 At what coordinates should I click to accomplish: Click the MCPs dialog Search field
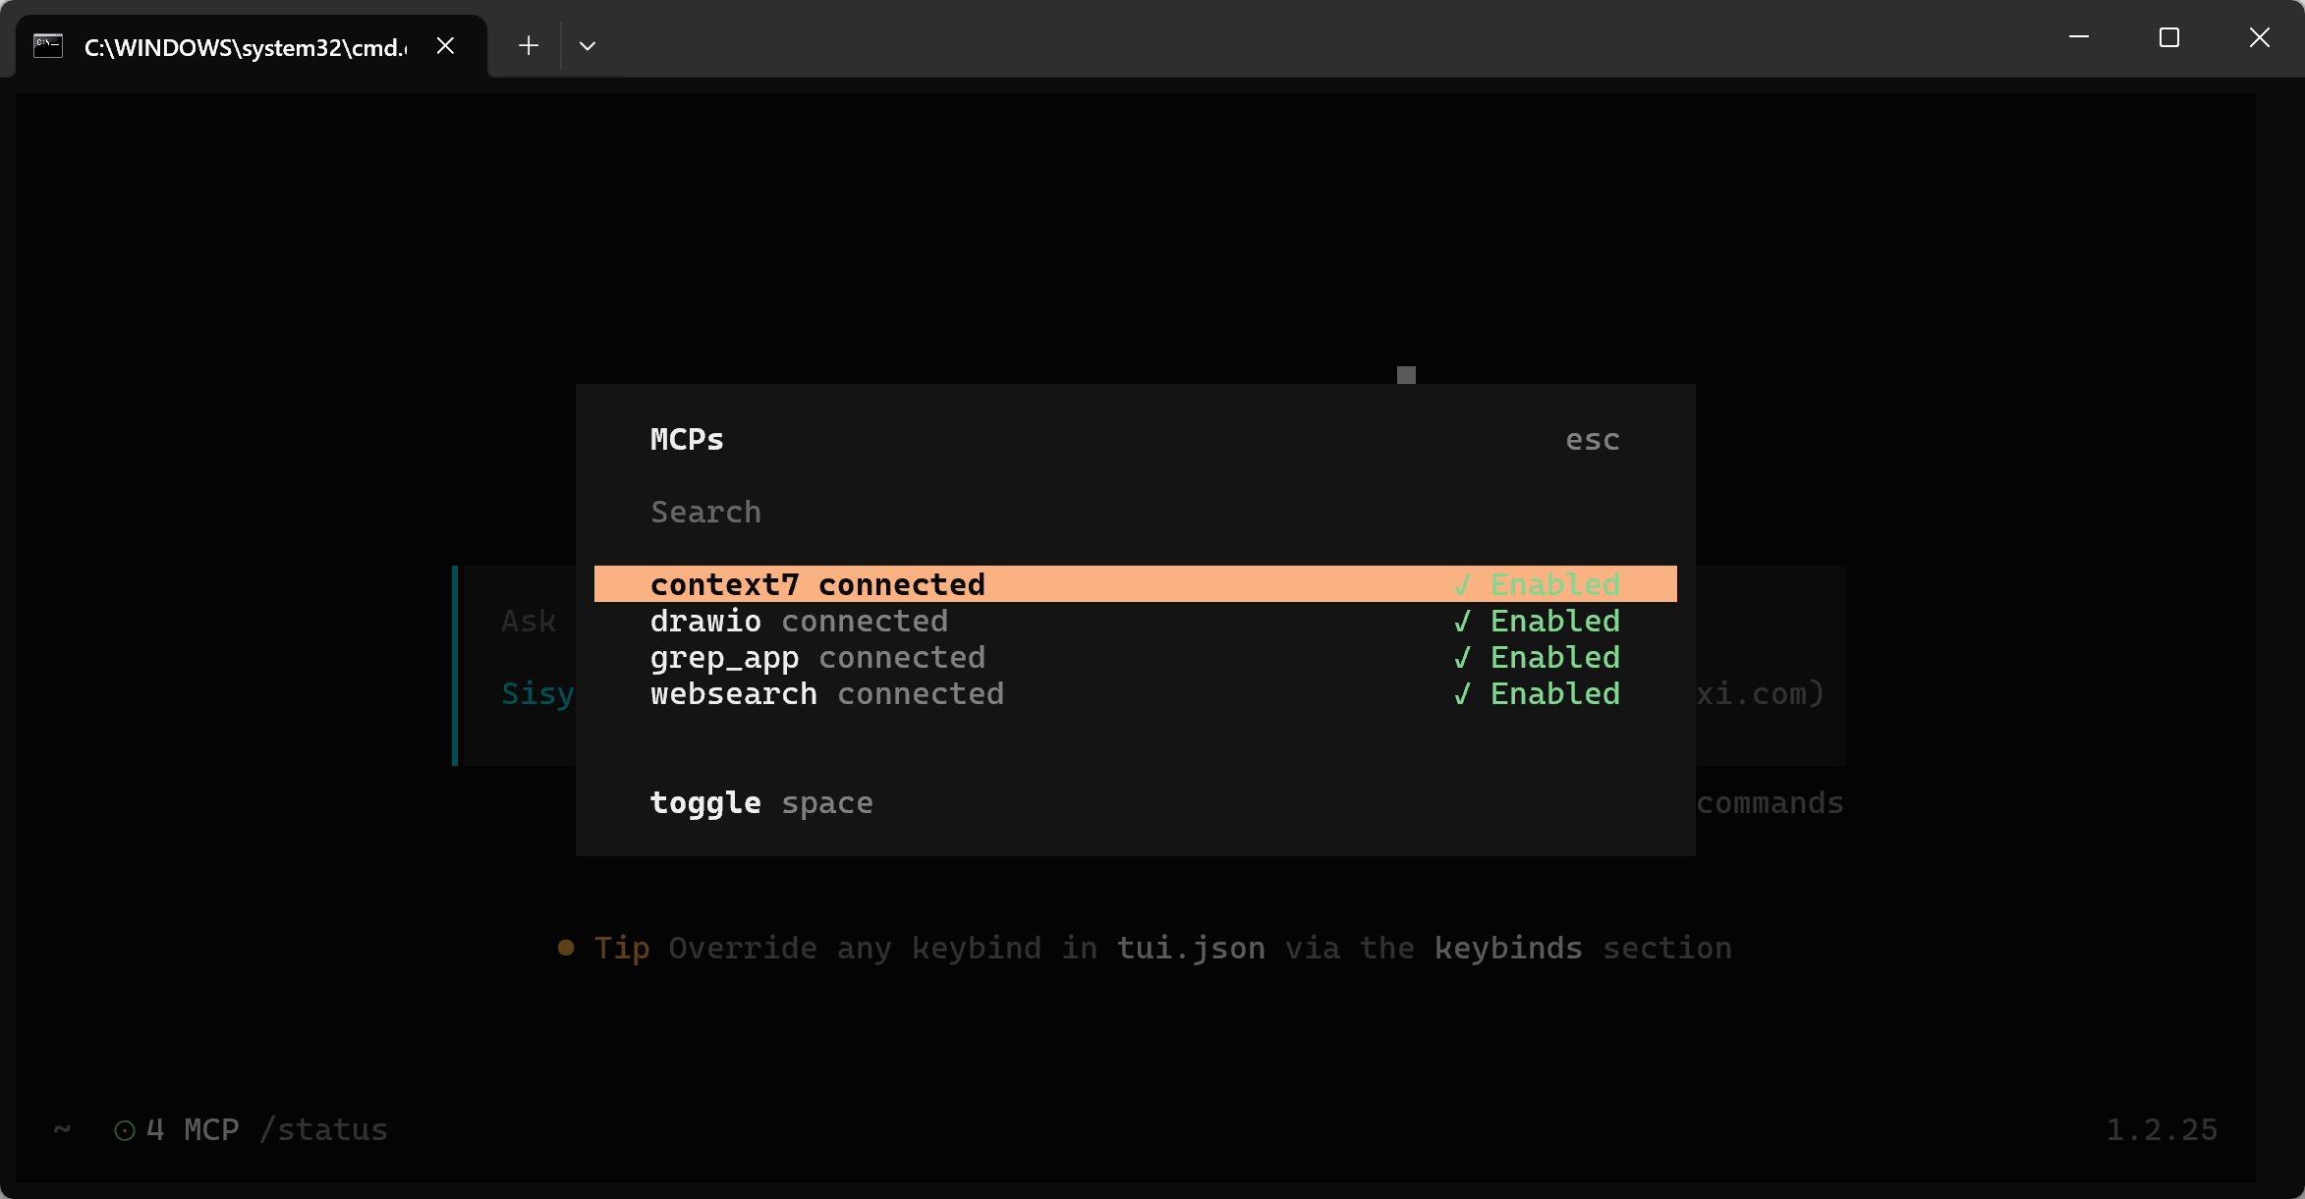(1135, 512)
